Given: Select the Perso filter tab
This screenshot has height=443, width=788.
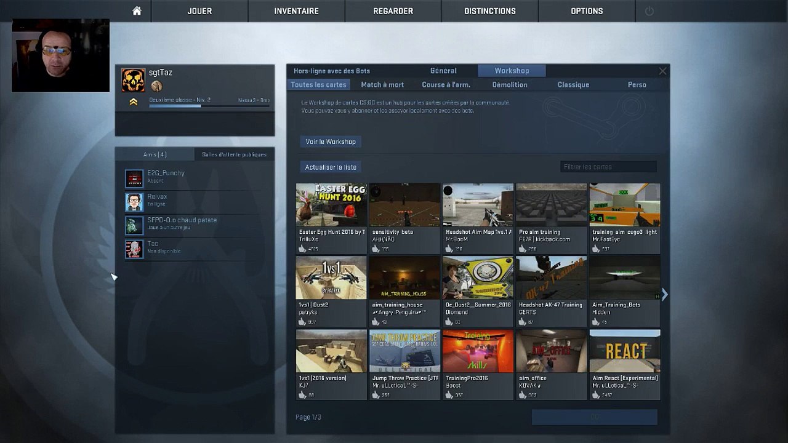Looking at the screenshot, I should click(637, 85).
